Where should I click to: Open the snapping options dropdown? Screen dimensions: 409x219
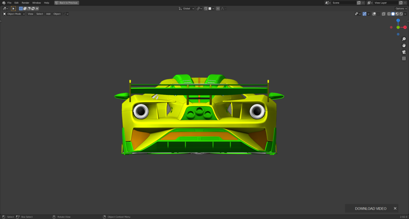pos(211,9)
